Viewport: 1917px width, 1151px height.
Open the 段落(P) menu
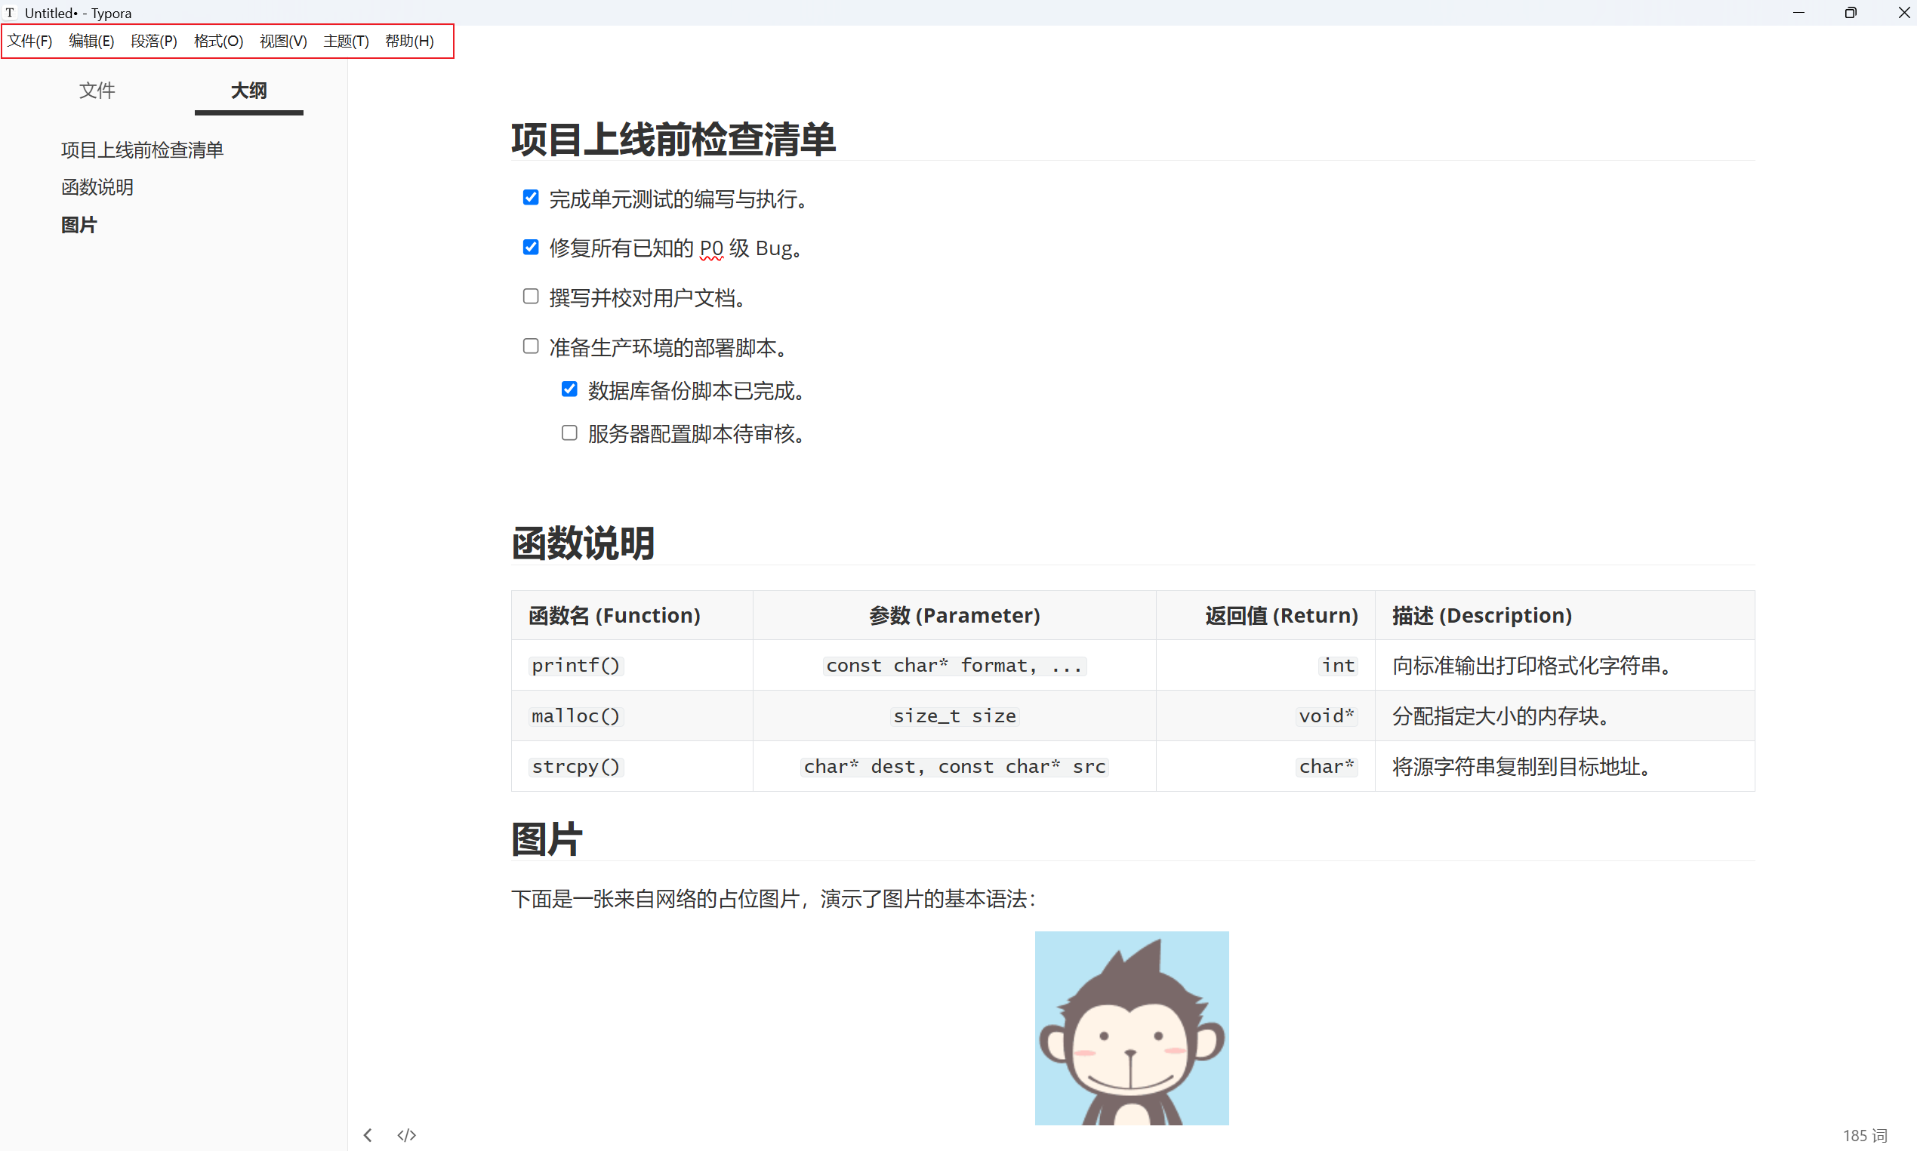coord(153,41)
